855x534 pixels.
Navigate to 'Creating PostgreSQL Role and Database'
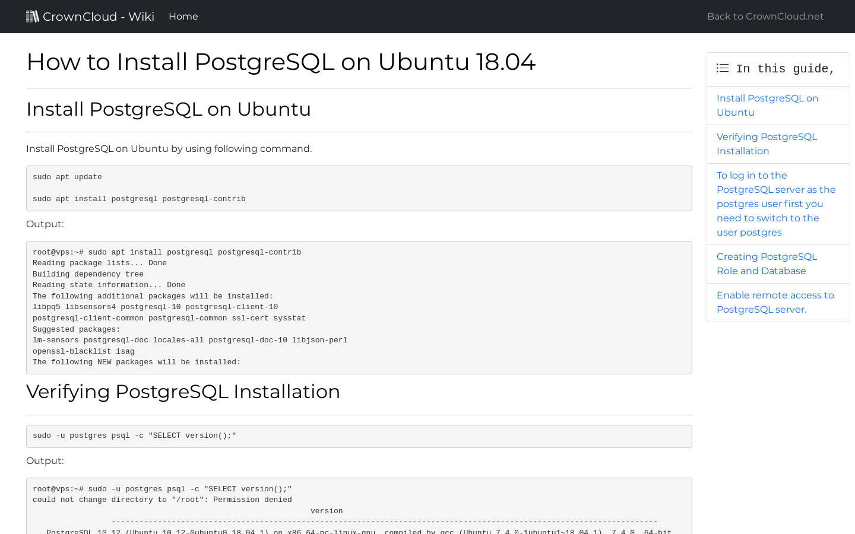[767, 263]
